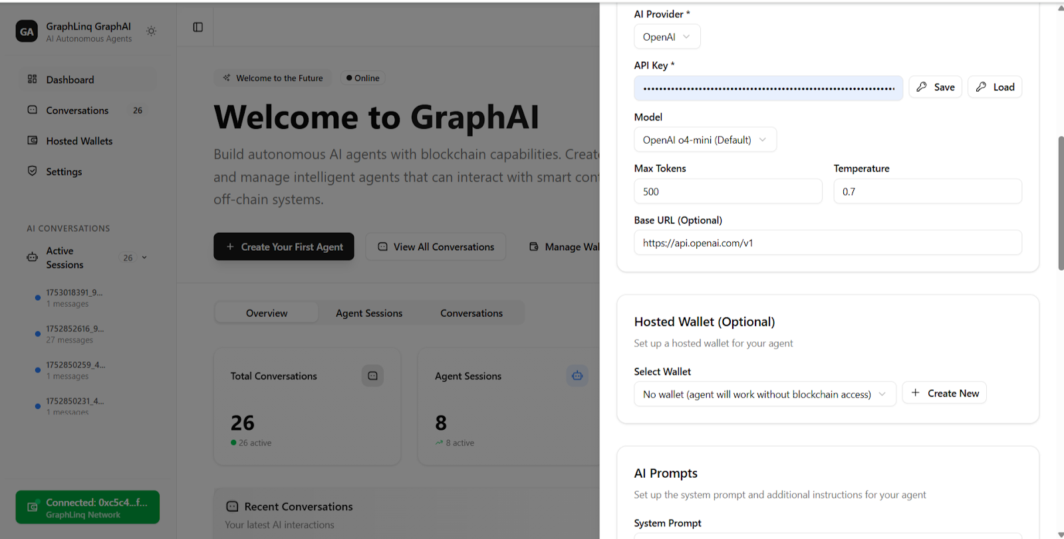The image size is (1064, 539).
Task: Switch to the Overview tab
Action: coord(267,313)
